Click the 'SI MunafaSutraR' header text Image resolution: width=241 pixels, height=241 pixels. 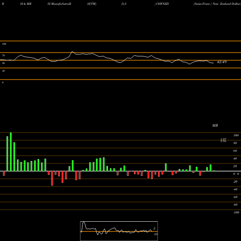[59, 4]
